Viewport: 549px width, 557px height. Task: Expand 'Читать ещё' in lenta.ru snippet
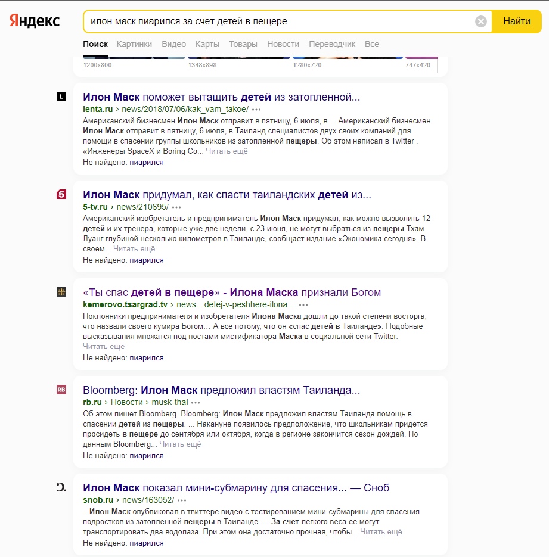(x=227, y=151)
